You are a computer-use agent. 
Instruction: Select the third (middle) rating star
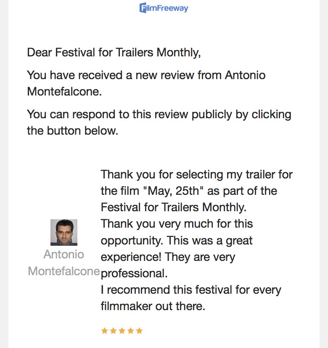[122, 331]
